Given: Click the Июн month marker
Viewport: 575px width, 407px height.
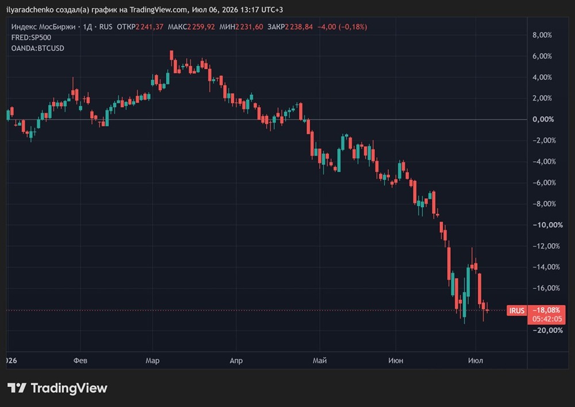Looking at the screenshot, I should tap(396, 361).
